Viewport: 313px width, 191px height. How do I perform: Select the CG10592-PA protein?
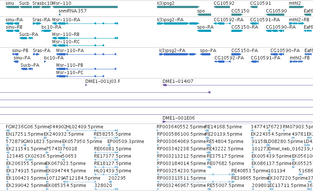point(223,62)
